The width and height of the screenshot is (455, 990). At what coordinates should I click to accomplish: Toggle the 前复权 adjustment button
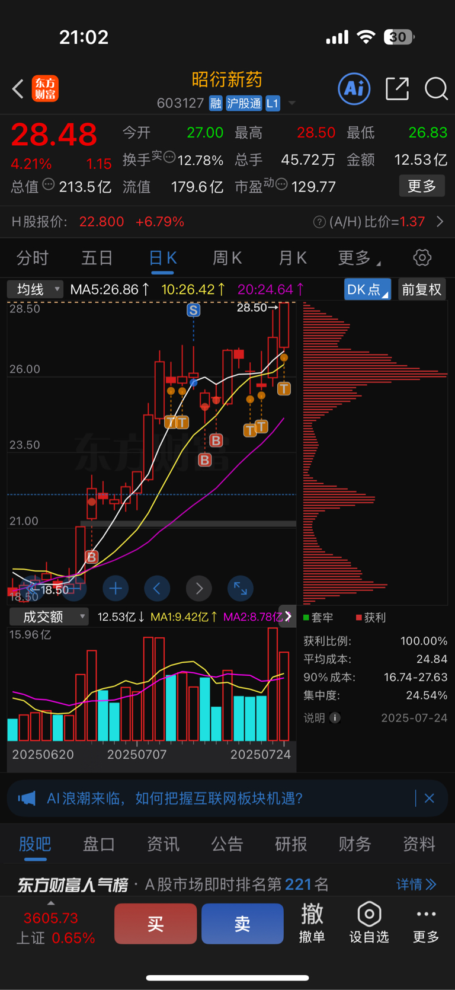[x=422, y=289]
